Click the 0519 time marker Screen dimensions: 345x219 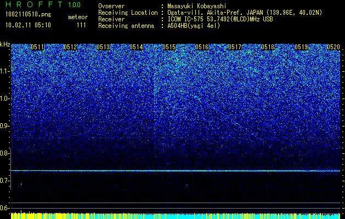click(301, 47)
